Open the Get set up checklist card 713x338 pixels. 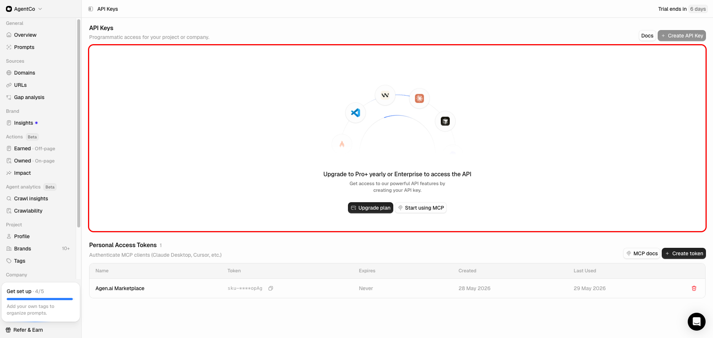pyautogui.click(x=40, y=302)
